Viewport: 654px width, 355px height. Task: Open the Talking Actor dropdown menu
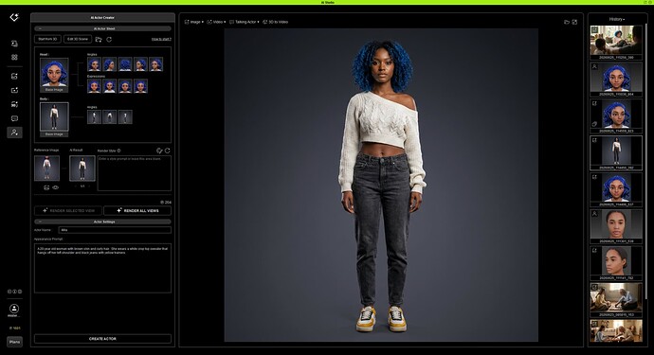pyautogui.click(x=245, y=22)
